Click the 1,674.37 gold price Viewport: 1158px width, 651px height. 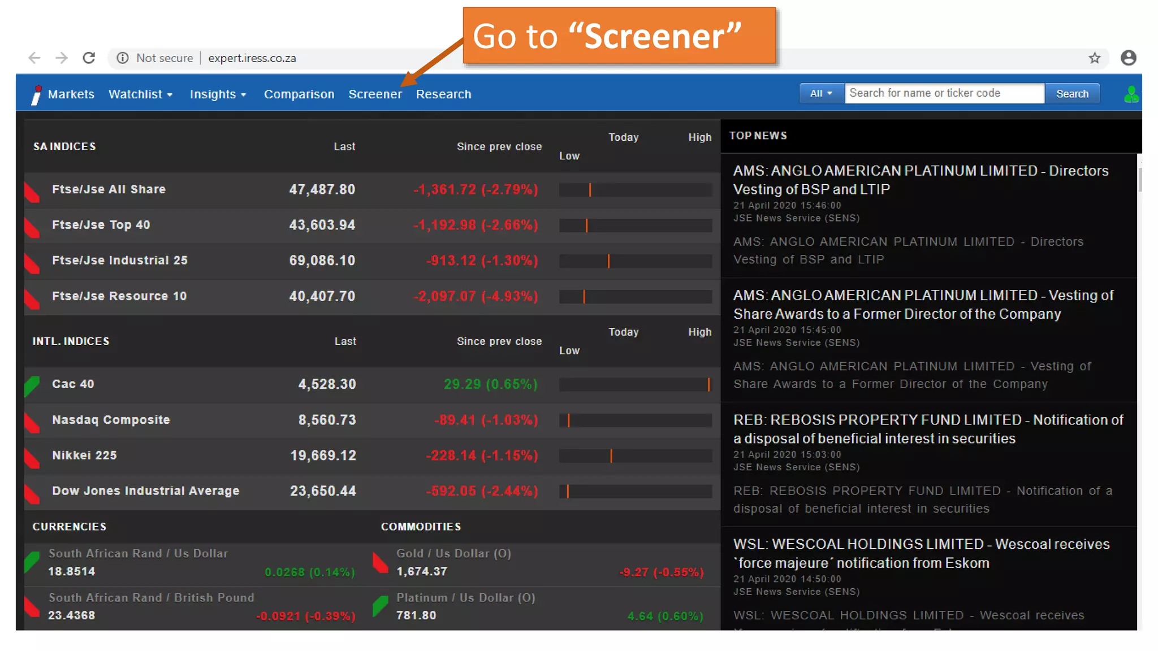(x=422, y=571)
